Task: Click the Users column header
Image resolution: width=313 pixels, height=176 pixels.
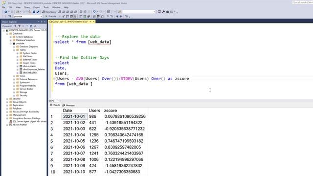Action: point(94,110)
